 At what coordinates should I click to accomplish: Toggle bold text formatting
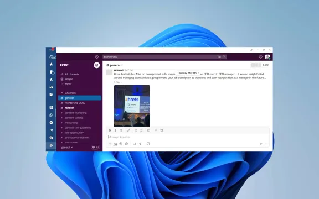point(110,130)
